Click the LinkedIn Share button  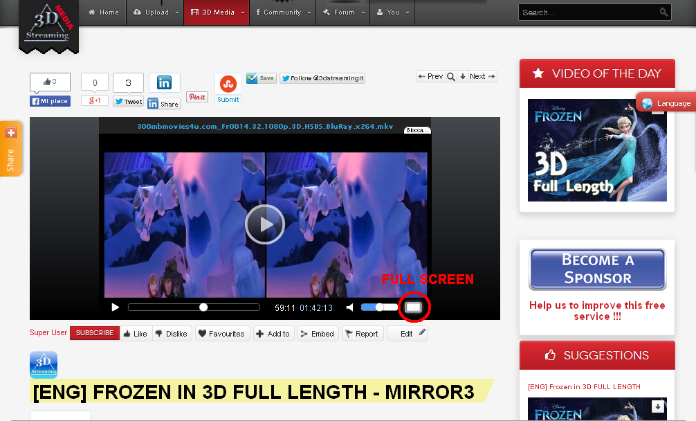pyautogui.click(x=164, y=104)
